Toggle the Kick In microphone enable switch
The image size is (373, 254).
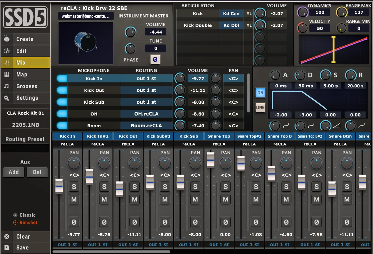pos(62,79)
